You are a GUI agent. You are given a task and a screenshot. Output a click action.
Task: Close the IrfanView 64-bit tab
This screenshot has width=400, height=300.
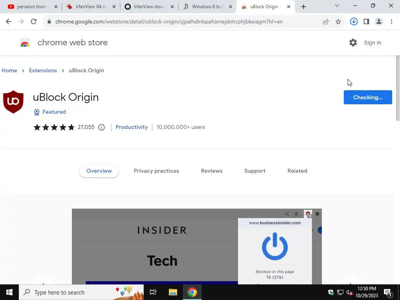(114, 7)
